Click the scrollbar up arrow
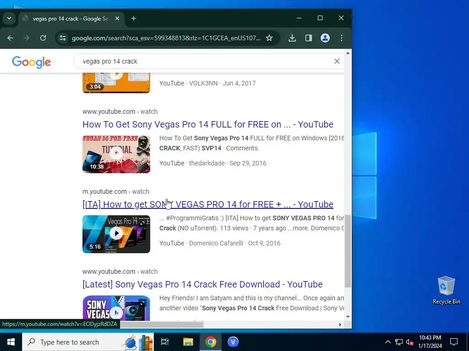Screen dimensions: 469x351 (348, 53)
